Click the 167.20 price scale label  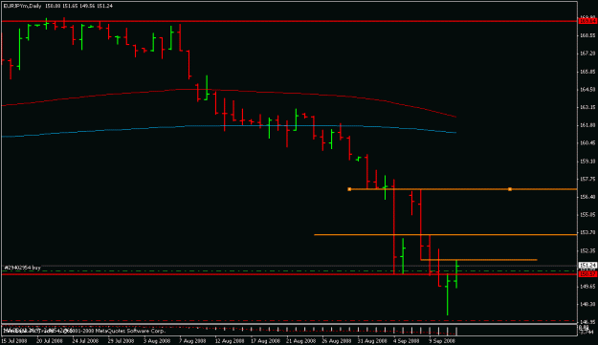point(587,54)
